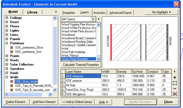Open the Acoustics tab
The image size is (183, 108).
(100, 13)
